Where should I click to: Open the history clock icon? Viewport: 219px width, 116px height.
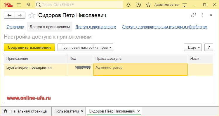(138, 5)
